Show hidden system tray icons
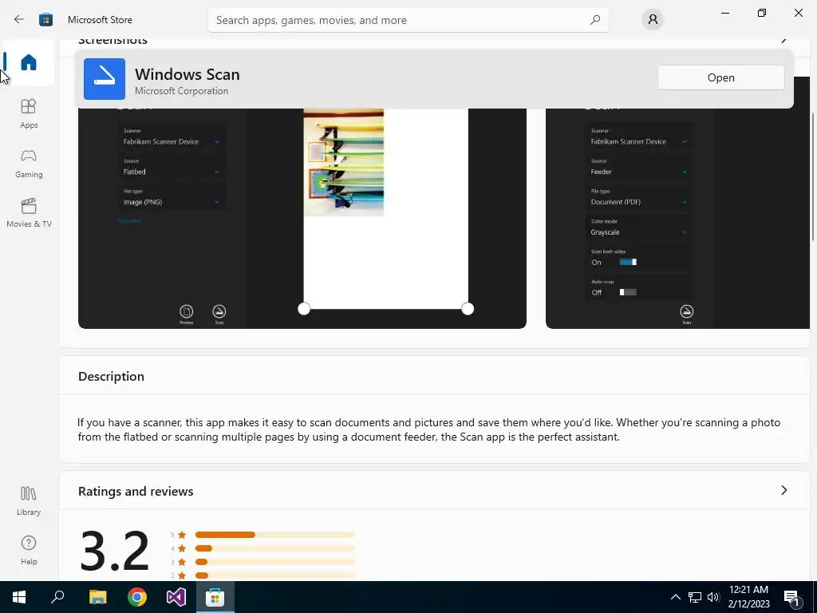The width and height of the screenshot is (817, 613). point(675,597)
